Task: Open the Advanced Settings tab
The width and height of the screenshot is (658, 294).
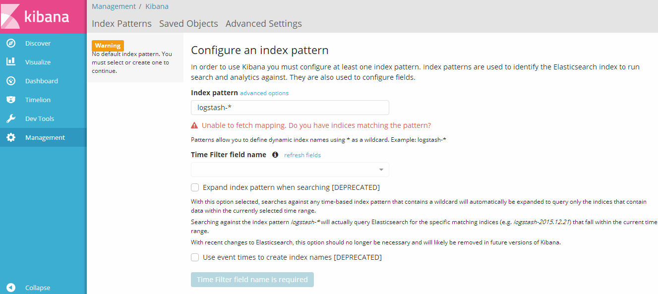Action: pyautogui.click(x=264, y=23)
